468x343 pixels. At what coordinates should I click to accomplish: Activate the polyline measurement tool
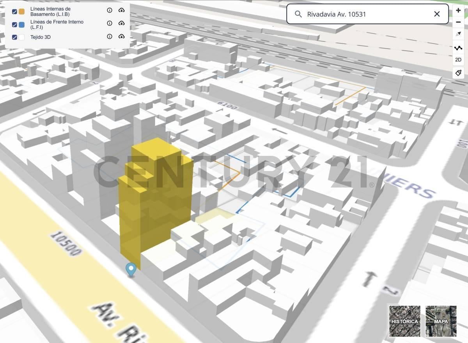[x=458, y=48]
